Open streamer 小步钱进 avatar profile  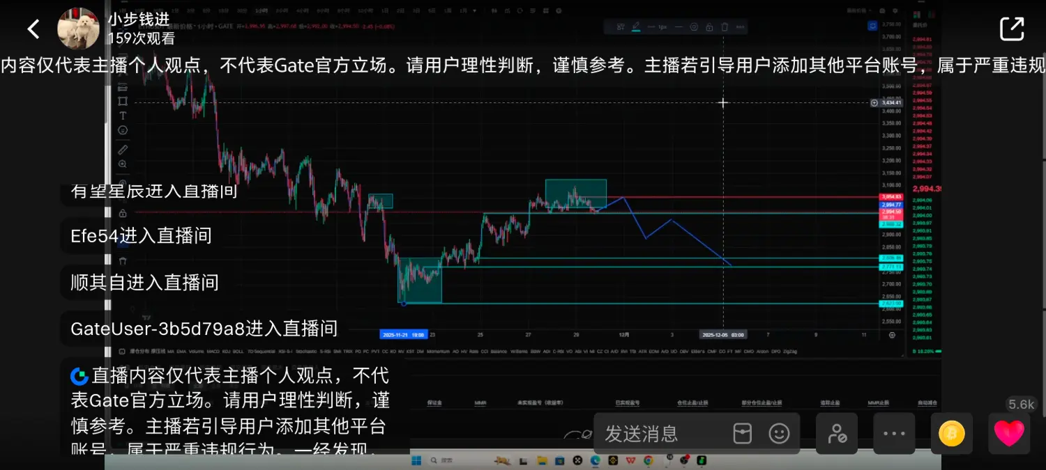(x=78, y=29)
